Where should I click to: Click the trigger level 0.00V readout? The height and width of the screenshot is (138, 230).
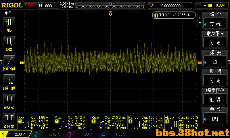pyautogui.click(x=220, y=5)
